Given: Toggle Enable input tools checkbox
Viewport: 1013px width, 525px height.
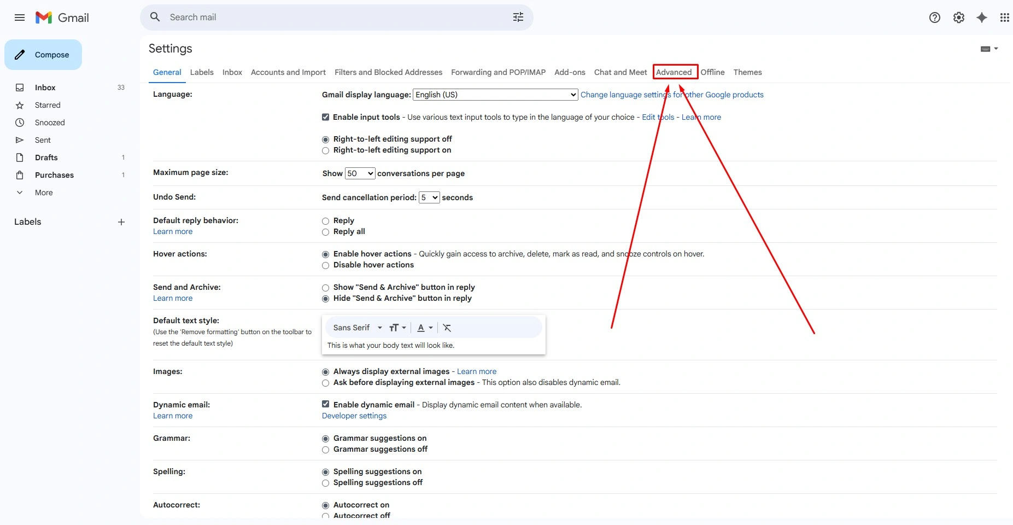Looking at the screenshot, I should point(326,117).
